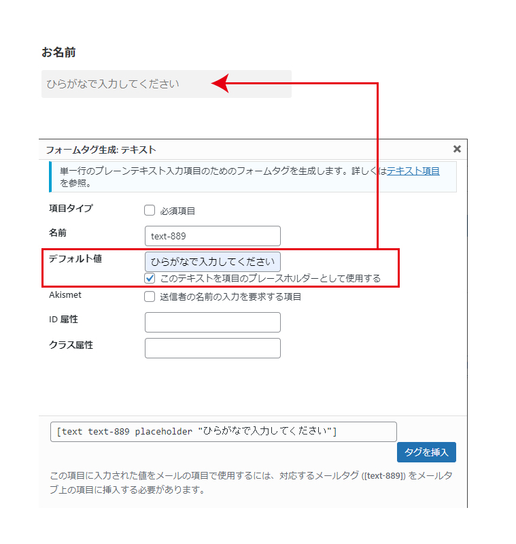Tick the Akismet sender name checkbox

coord(150,296)
